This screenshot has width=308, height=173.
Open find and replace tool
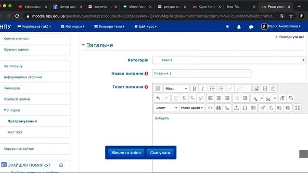point(218,108)
